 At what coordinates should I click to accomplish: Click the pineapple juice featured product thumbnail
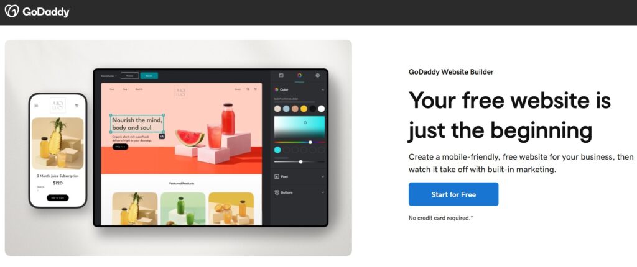pos(135,209)
